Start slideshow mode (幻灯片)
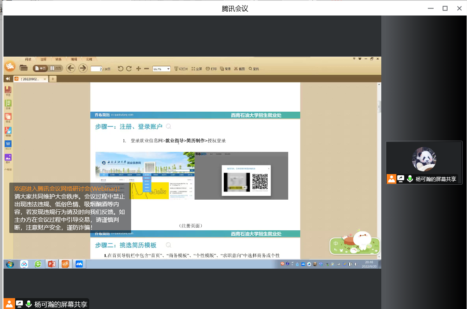467x309 pixels. click(181, 69)
